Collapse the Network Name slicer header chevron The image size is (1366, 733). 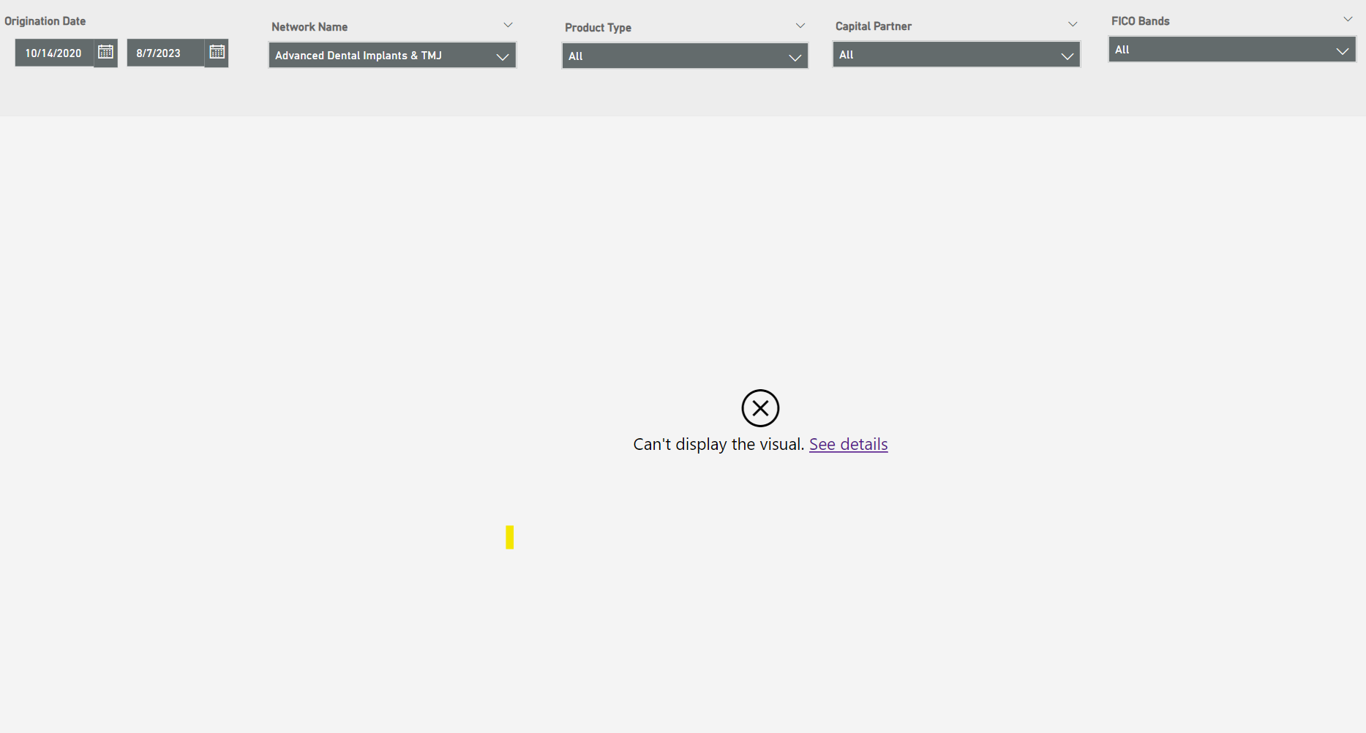pyautogui.click(x=508, y=26)
